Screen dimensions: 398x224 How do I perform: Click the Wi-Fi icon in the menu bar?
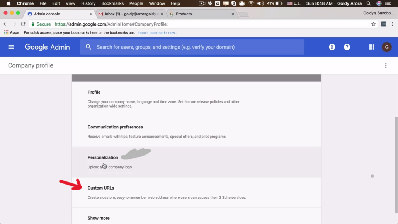(x=252, y=3)
